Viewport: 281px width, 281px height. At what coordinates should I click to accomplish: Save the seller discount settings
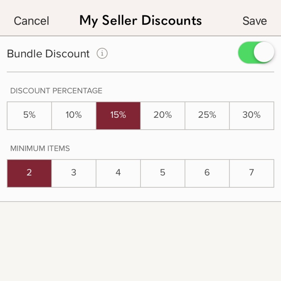click(254, 21)
